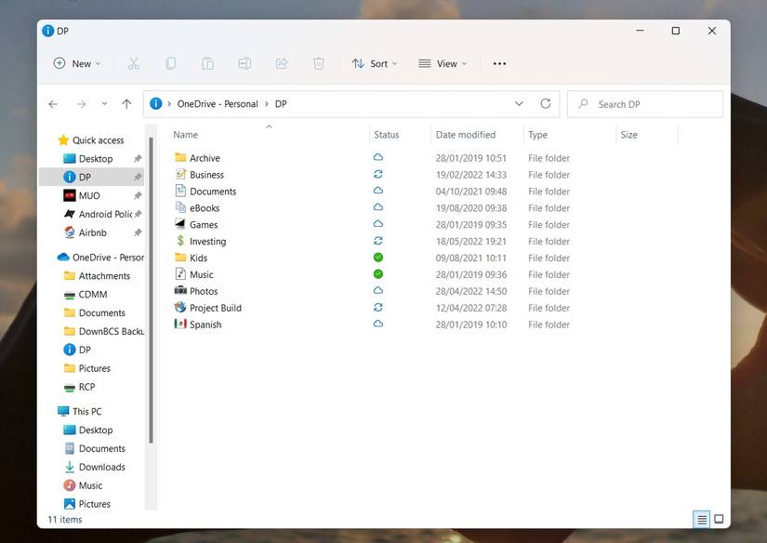Switch to thumbnail view via bottom-right icon

pyautogui.click(x=716, y=519)
